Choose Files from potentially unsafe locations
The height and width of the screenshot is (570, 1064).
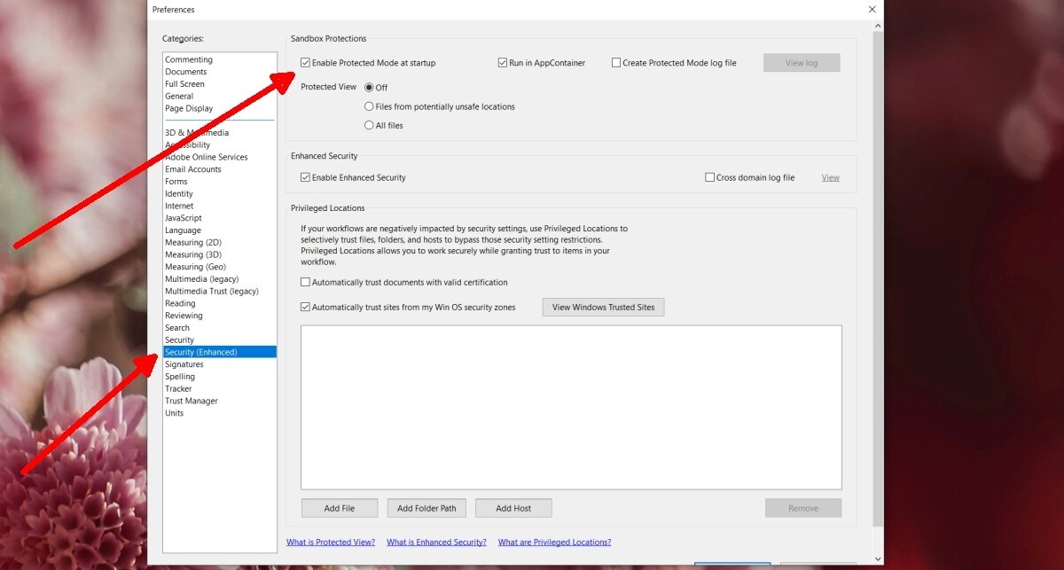(x=369, y=106)
